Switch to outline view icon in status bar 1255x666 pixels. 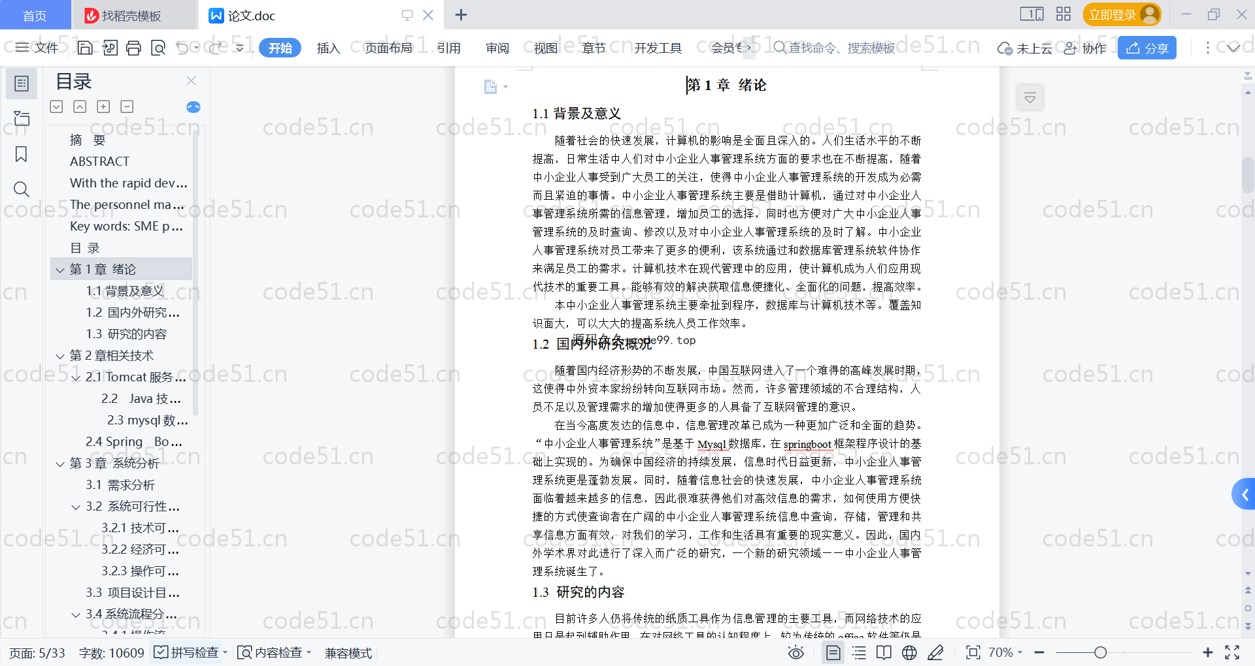pos(859,652)
